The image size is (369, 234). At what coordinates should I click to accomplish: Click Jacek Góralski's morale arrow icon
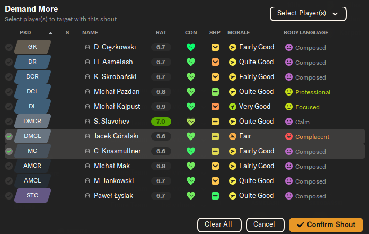coord(232,136)
